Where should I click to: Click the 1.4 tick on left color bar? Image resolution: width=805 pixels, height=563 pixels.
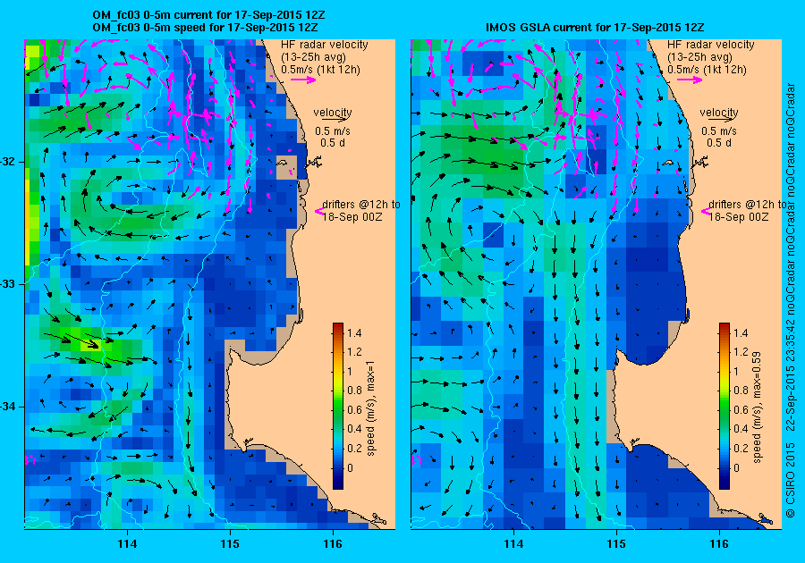(x=354, y=332)
